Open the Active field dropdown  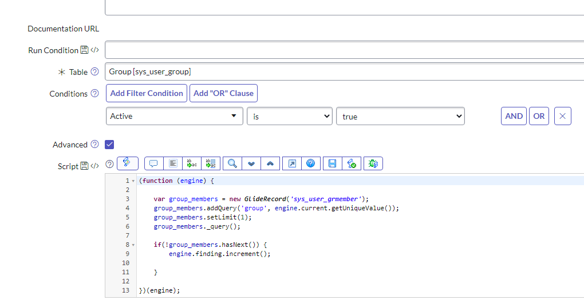[x=175, y=116]
